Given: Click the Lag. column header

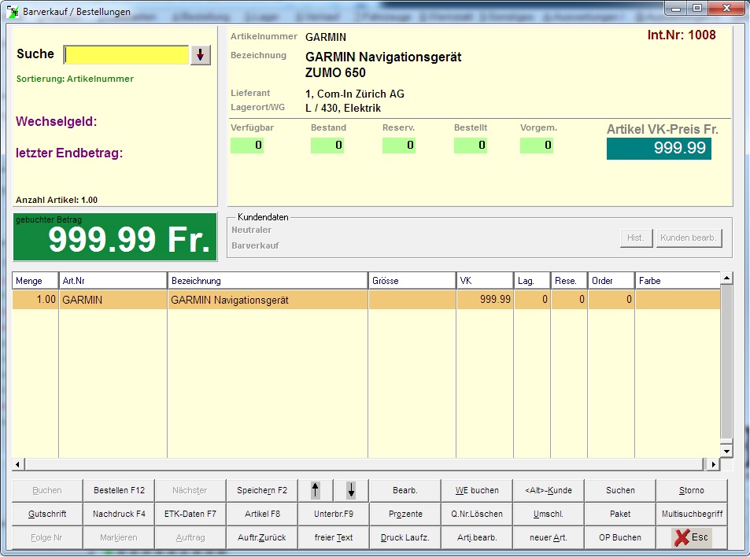Looking at the screenshot, I should coord(532,281).
